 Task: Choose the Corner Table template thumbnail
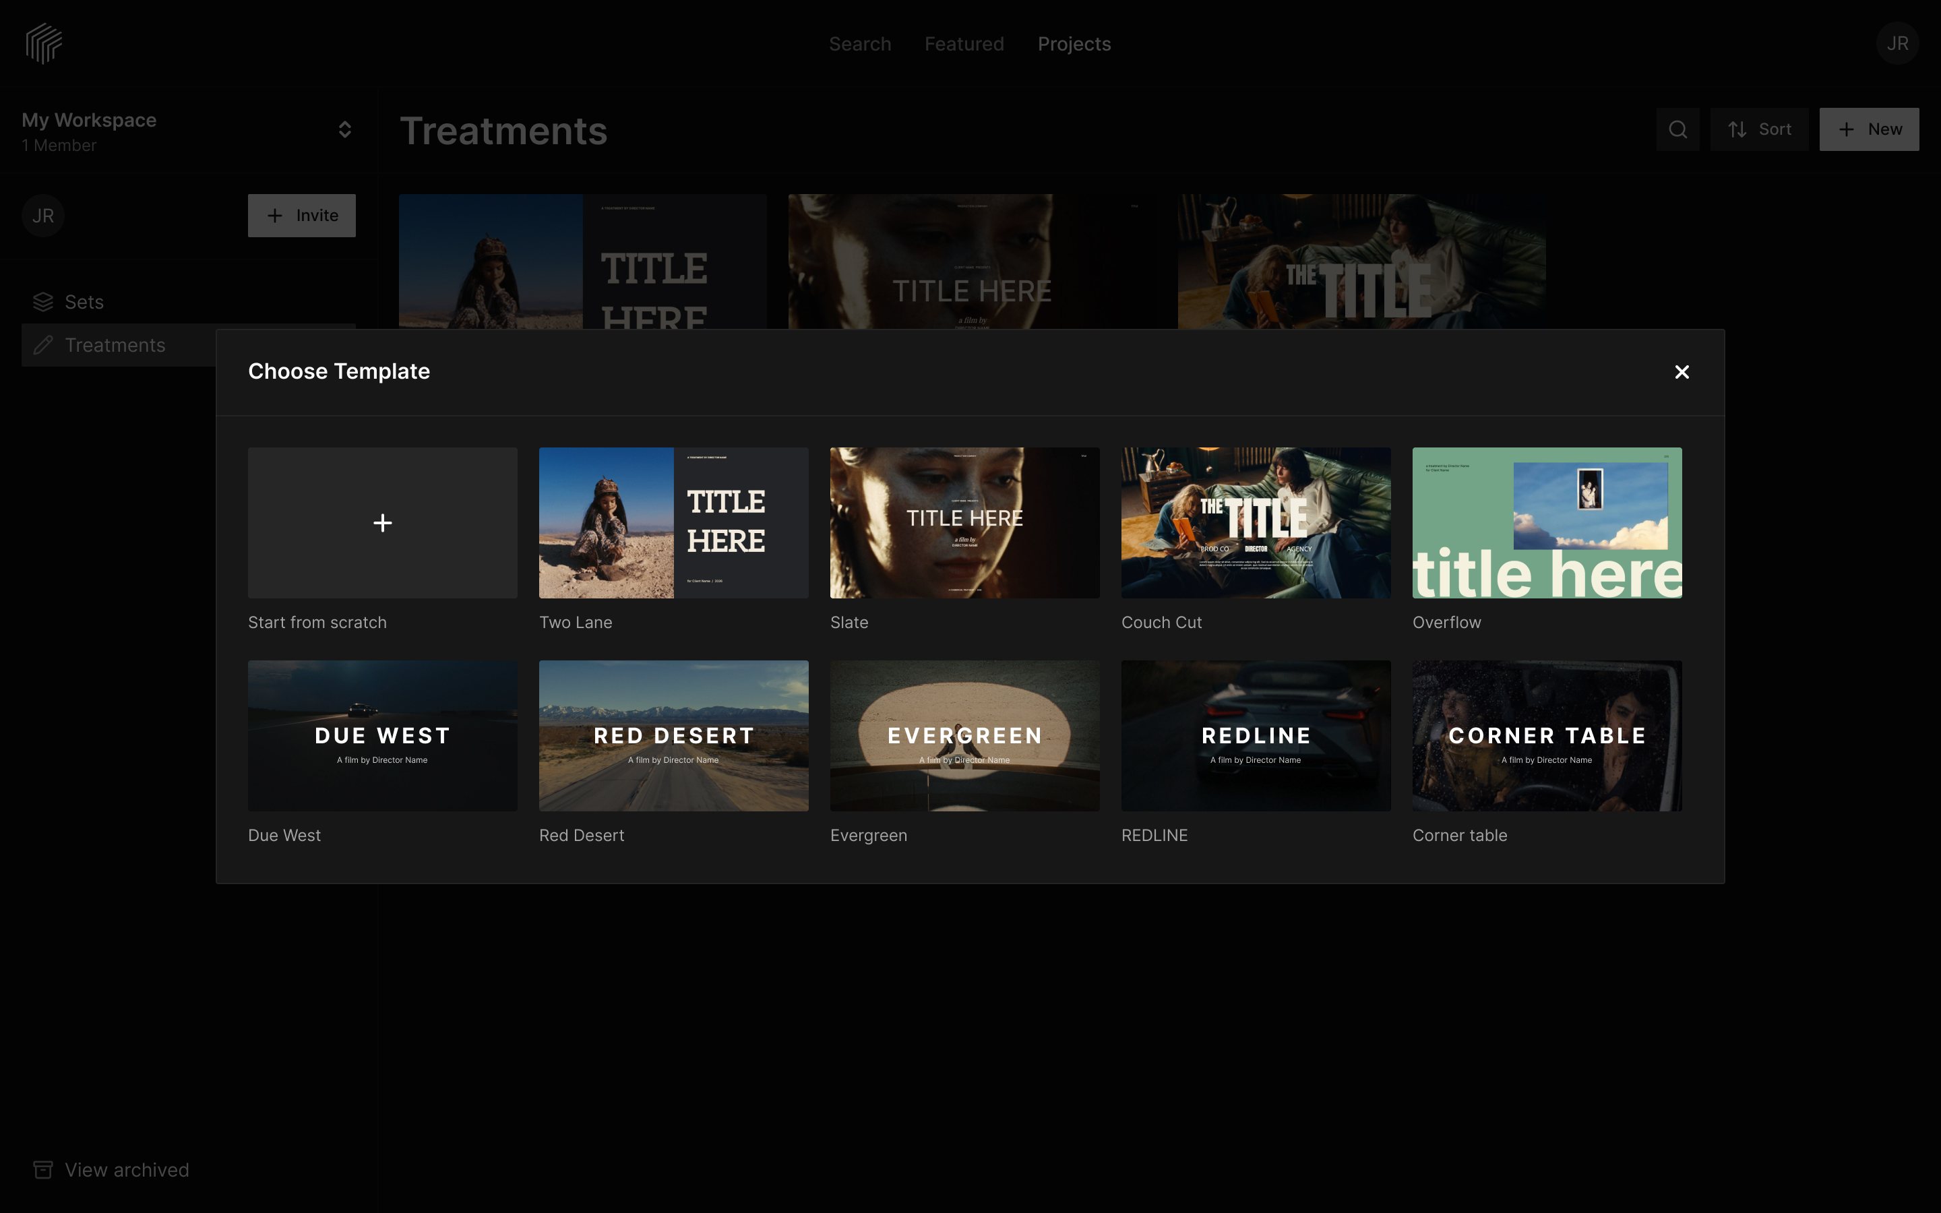click(1547, 736)
